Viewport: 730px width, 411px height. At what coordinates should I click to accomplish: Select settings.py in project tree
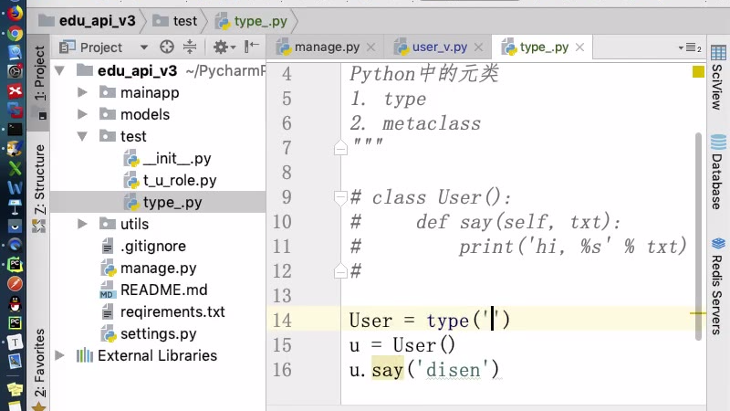pos(158,333)
